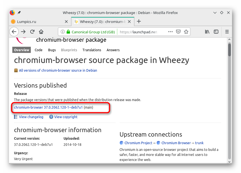Image resolution: width=241 pixels, height=173 pixels.
Task: Show site information via the info icon
Action: 62,32
